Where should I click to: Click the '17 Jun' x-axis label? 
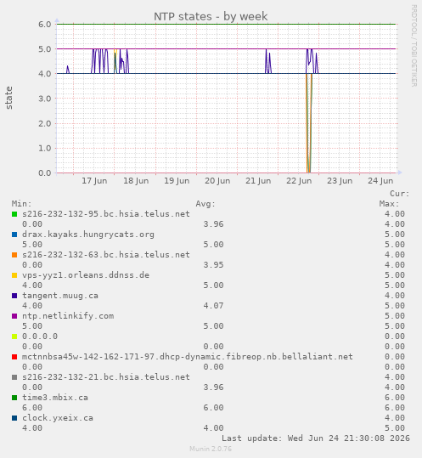pyautogui.click(x=94, y=181)
